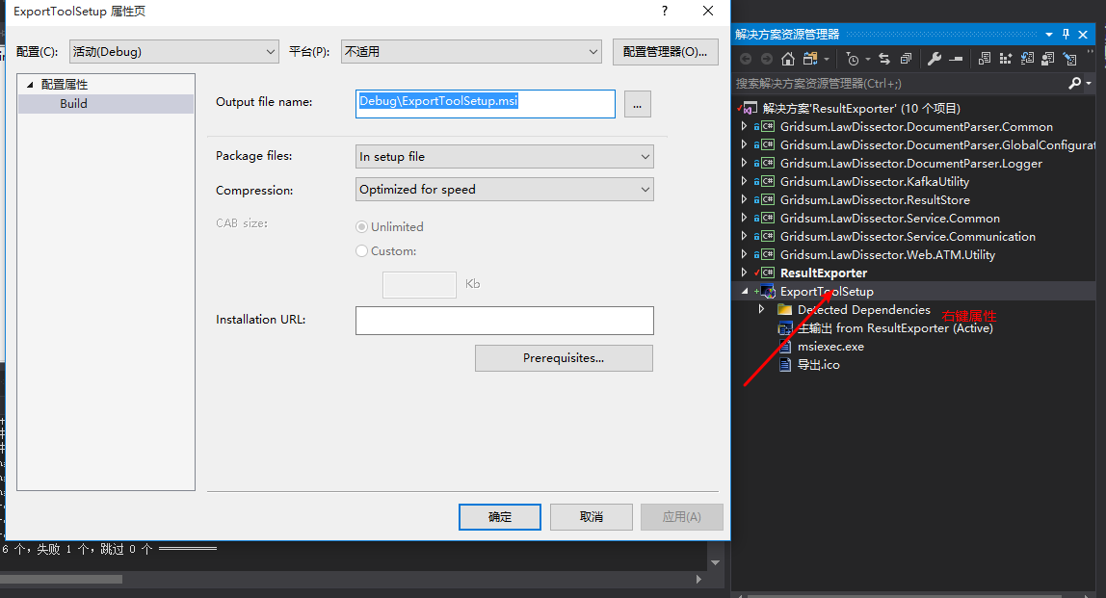Click the Collapse All icon
Image resolution: width=1106 pixels, height=598 pixels.
pyautogui.click(x=906, y=59)
